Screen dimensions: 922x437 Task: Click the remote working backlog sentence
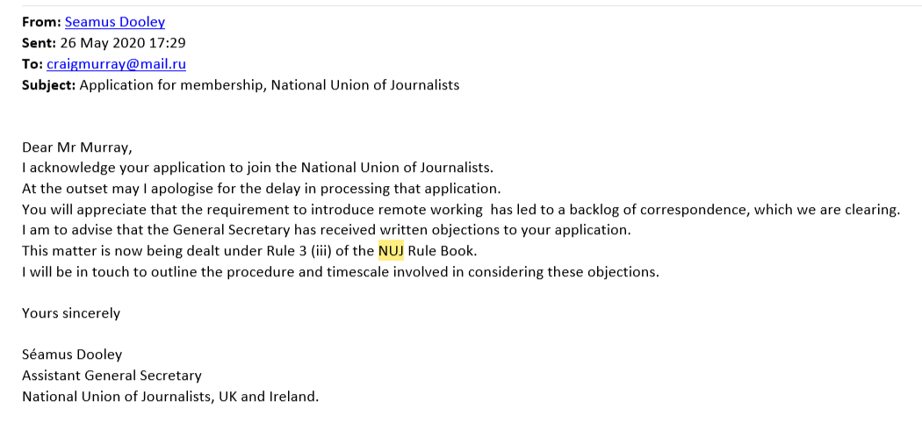[x=461, y=210]
